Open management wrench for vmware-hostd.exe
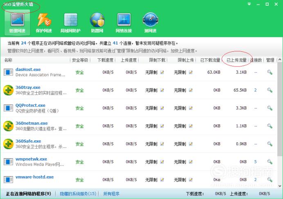The height and width of the screenshot is (199, 283). pos(270,179)
